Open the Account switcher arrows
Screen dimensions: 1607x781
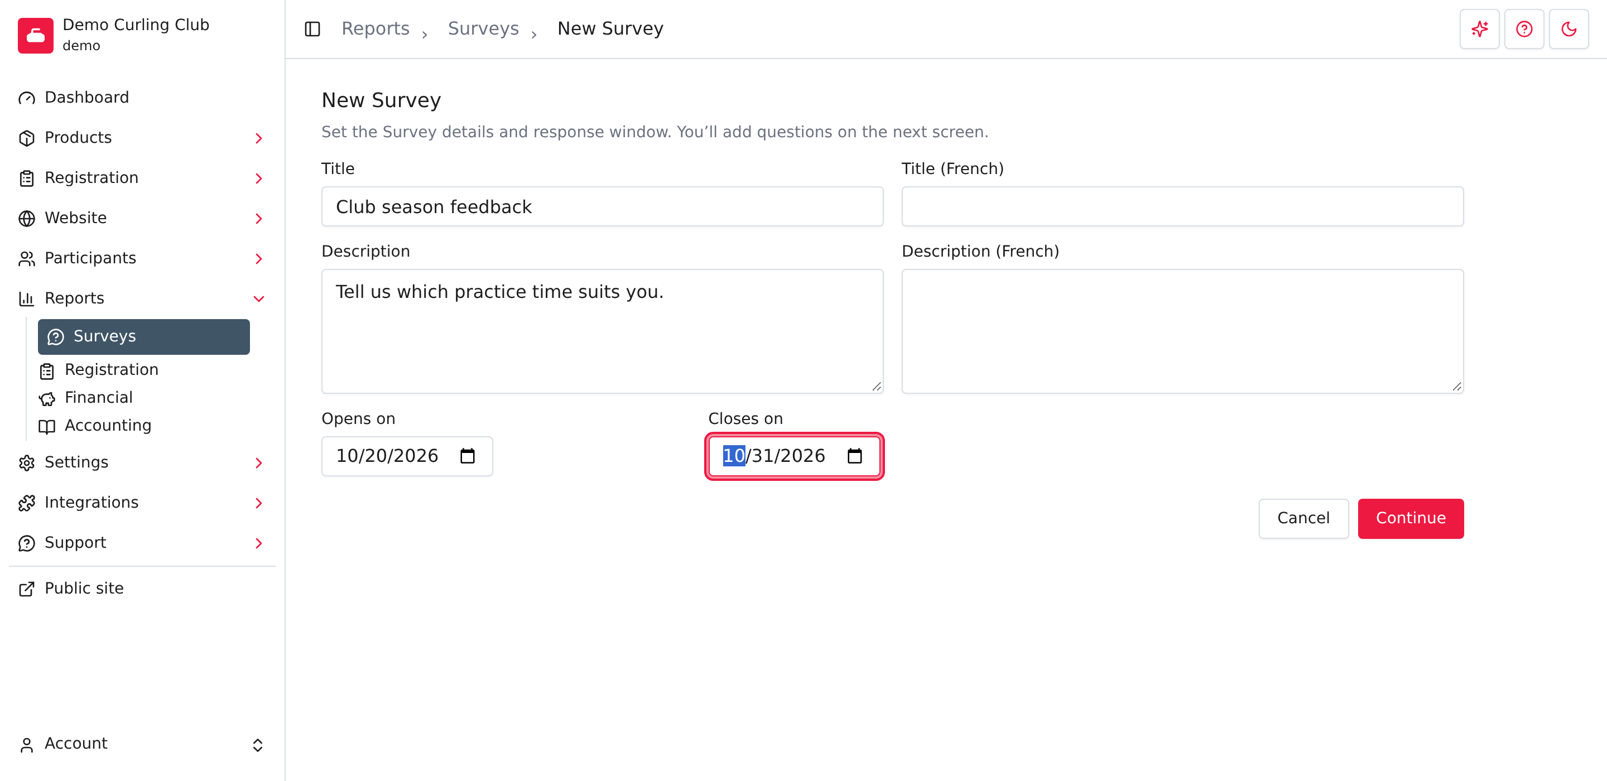[258, 745]
